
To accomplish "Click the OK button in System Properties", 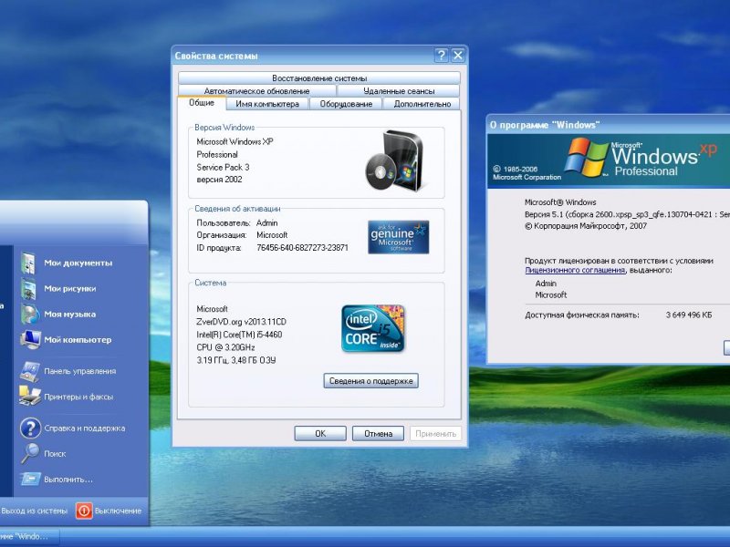I will [320, 434].
